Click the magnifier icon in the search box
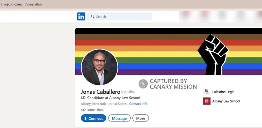 coord(93,16)
